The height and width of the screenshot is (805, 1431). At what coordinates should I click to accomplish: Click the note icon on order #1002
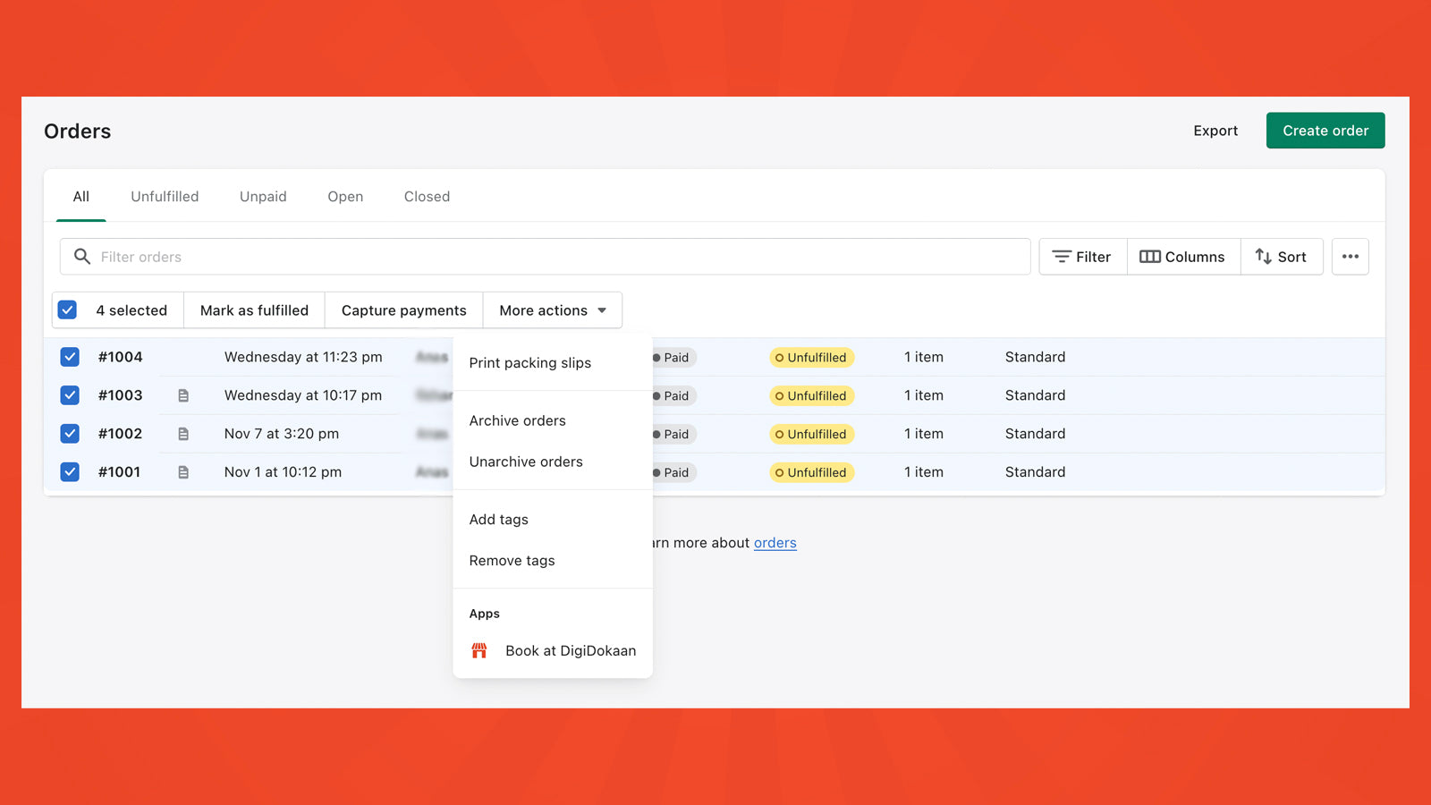pos(183,434)
